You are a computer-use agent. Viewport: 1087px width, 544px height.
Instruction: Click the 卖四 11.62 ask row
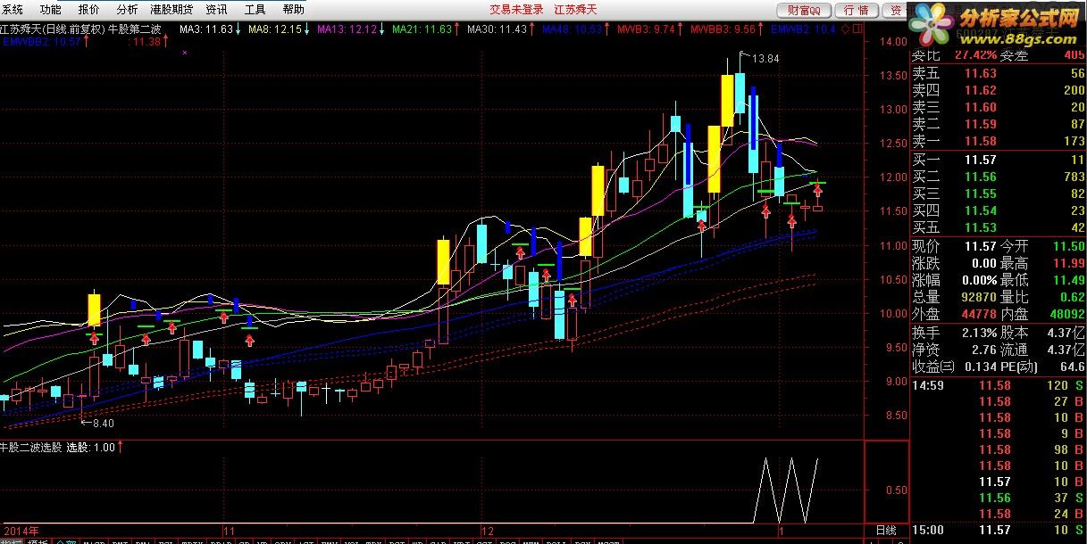coord(998,90)
